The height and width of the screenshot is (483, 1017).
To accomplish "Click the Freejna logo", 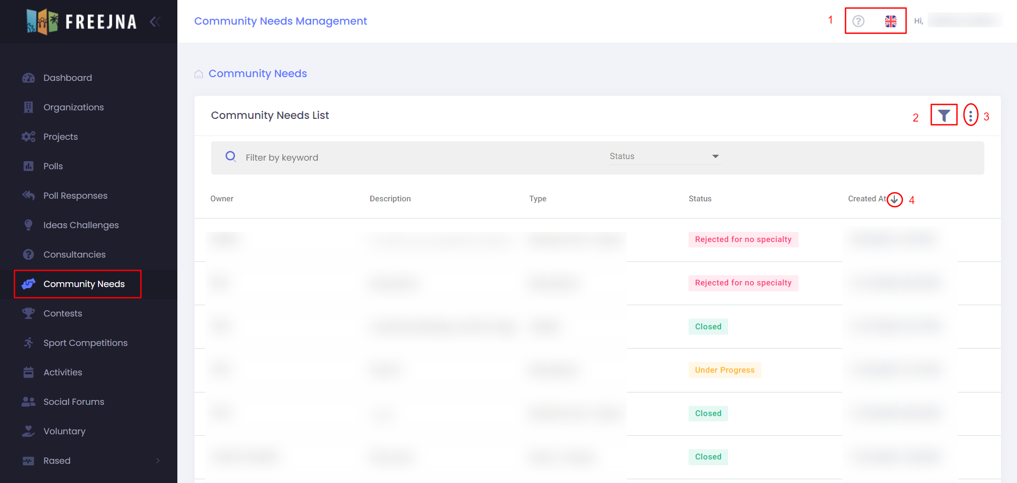I will coord(81,21).
